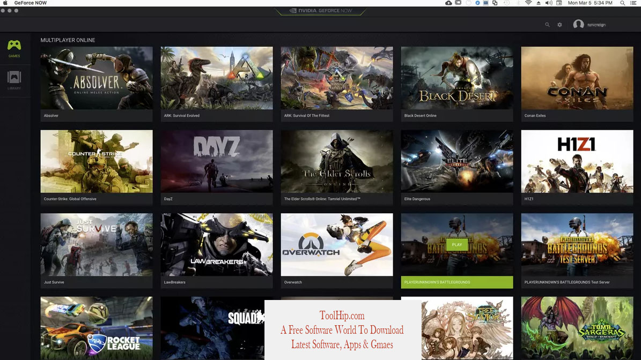Click "PLAYERUNKNOWN'S BATTLEGROUNDS Test Server" title label

click(567, 282)
